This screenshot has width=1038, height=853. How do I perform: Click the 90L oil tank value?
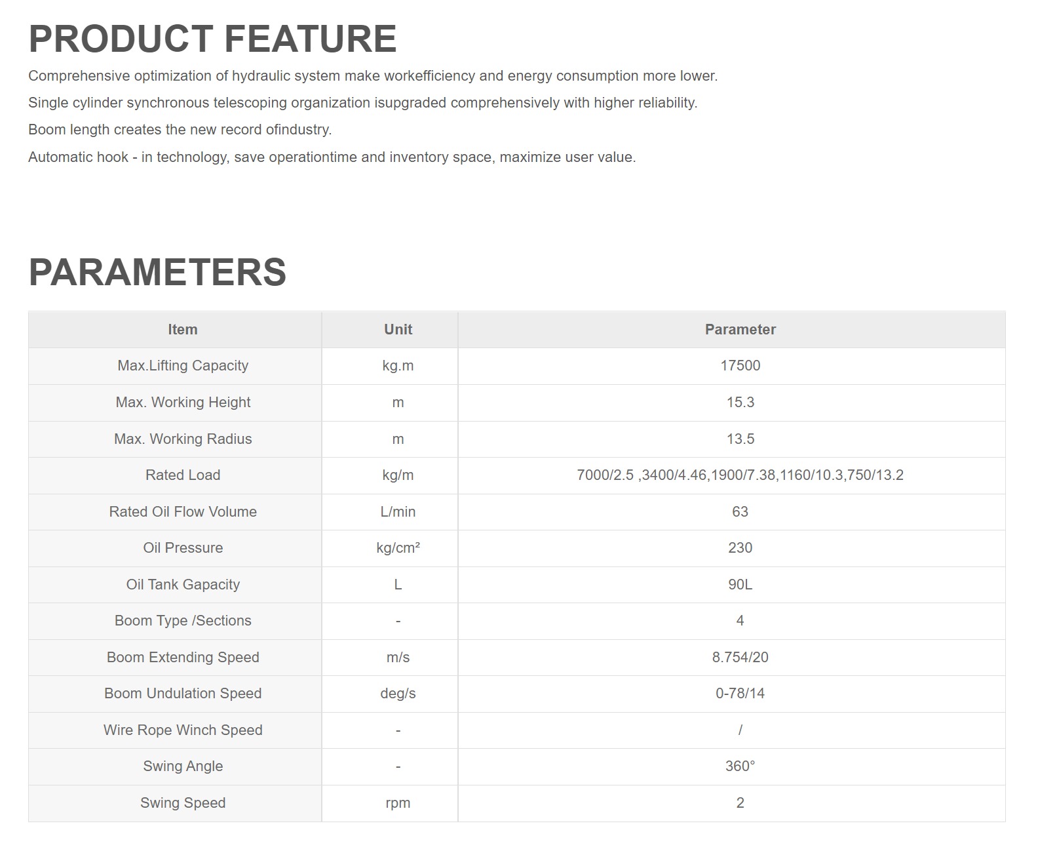(x=740, y=585)
